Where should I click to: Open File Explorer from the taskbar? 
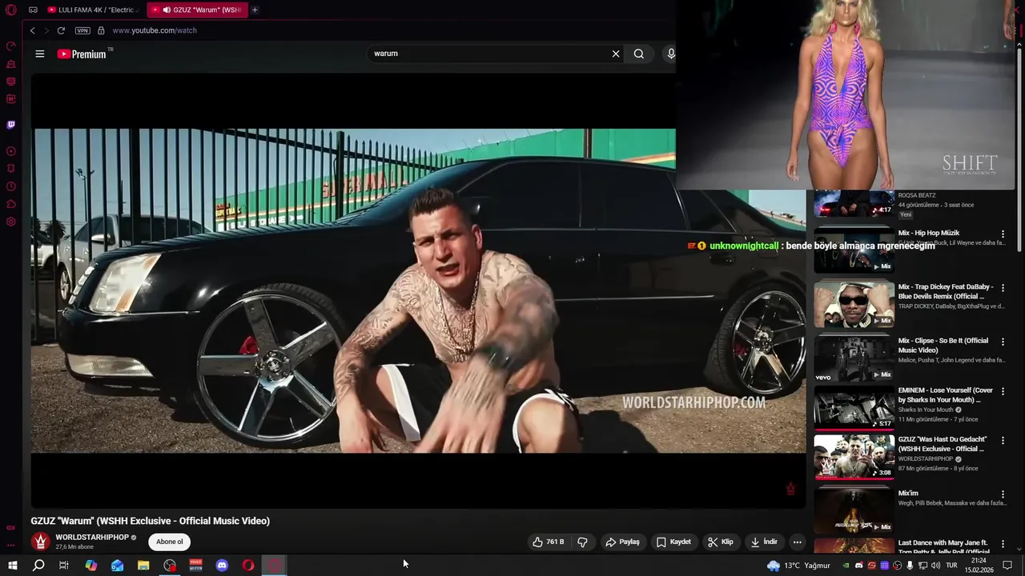pyautogui.click(x=143, y=566)
